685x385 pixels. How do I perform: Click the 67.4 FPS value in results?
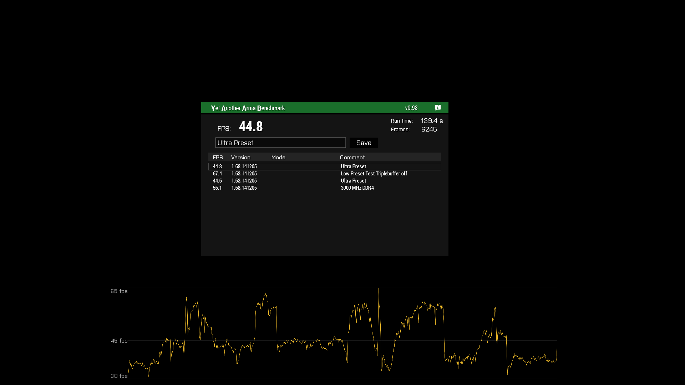click(217, 174)
